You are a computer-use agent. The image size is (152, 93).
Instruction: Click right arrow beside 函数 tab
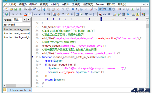click(28, 20)
